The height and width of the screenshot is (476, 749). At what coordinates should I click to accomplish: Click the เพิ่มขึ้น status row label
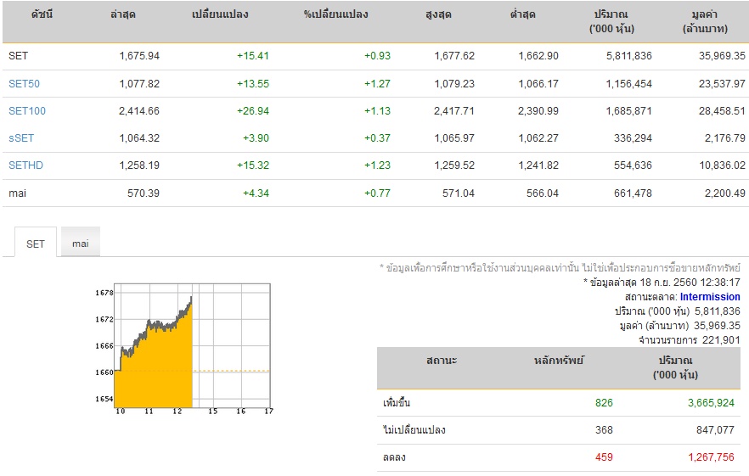click(x=397, y=402)
